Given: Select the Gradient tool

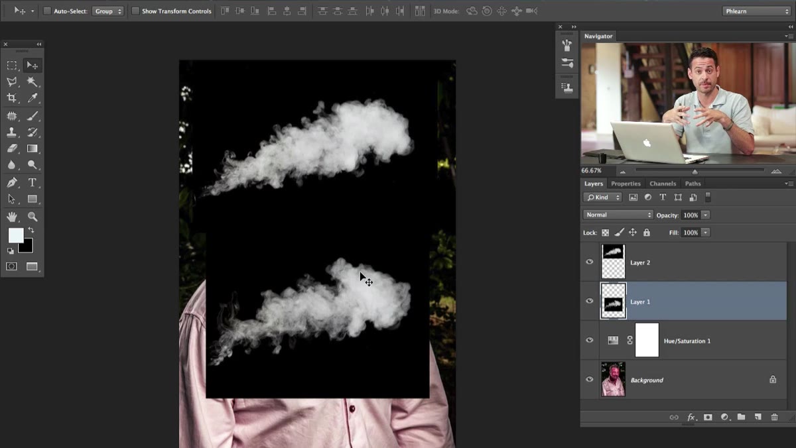Looking at the screenshot, I should (x=32, y=148).
